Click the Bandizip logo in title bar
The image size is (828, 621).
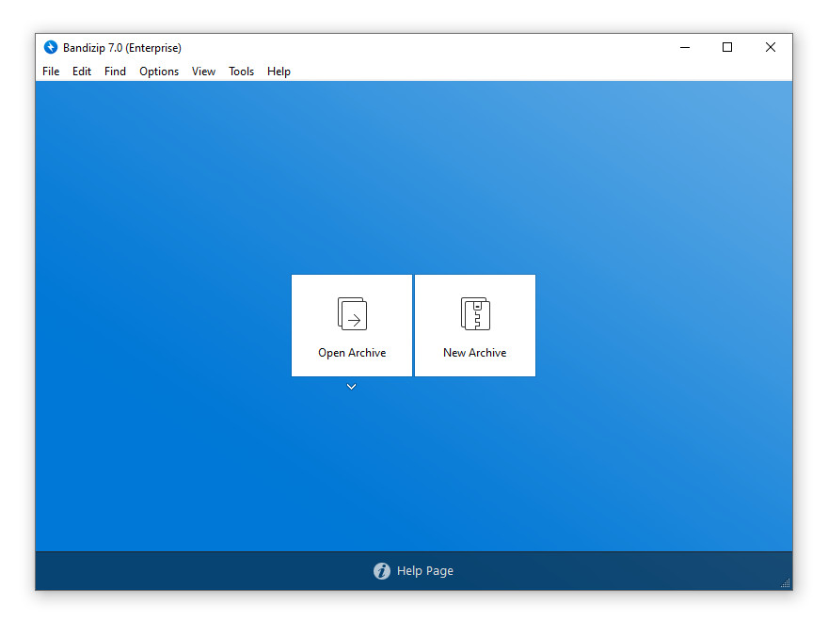[x=51, y=48]
